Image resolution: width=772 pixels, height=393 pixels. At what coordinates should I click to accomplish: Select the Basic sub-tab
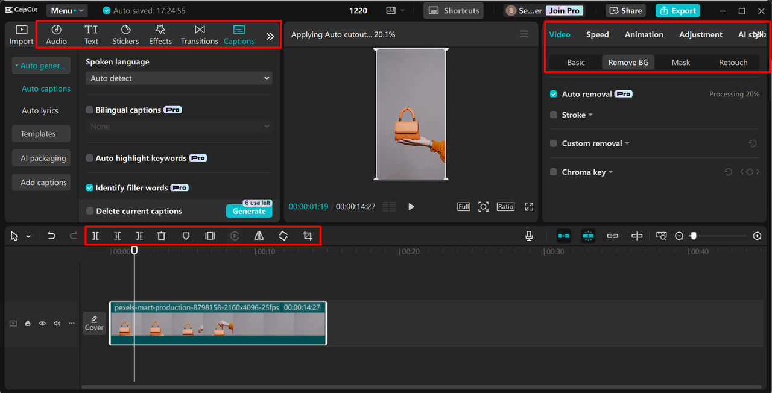point(576,62)
